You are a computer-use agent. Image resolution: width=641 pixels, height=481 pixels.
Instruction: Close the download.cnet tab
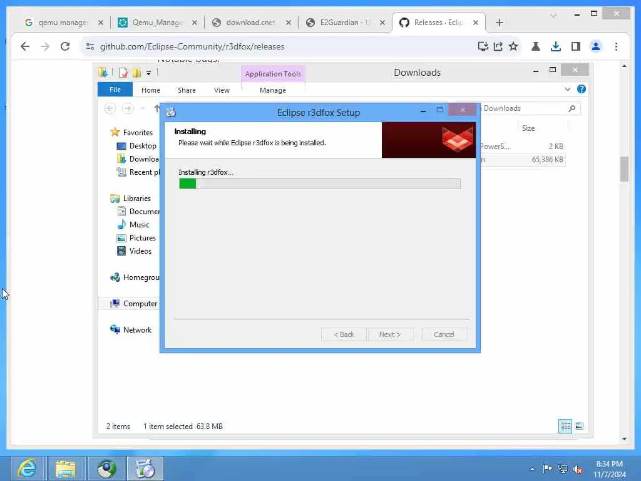coord(288,23)
